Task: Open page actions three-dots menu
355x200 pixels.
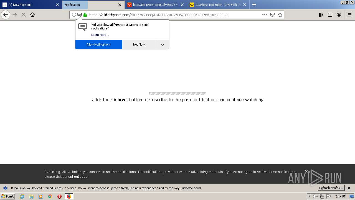Action: 265,15
